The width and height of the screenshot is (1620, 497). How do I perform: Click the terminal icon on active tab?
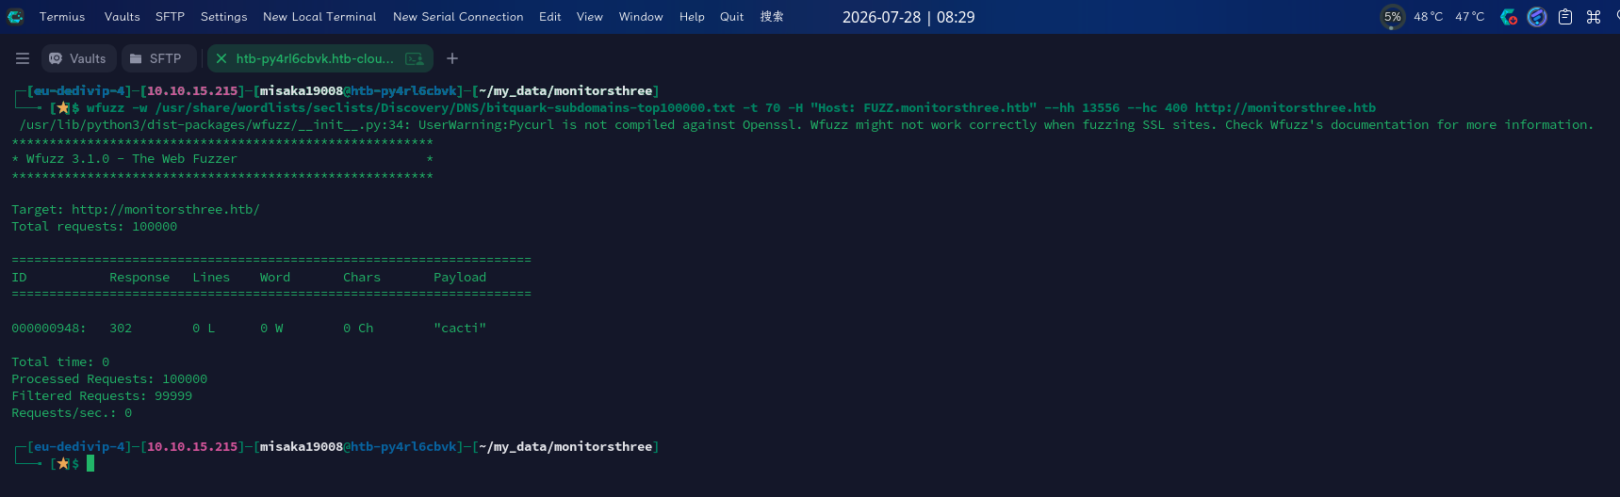(415, 58)
